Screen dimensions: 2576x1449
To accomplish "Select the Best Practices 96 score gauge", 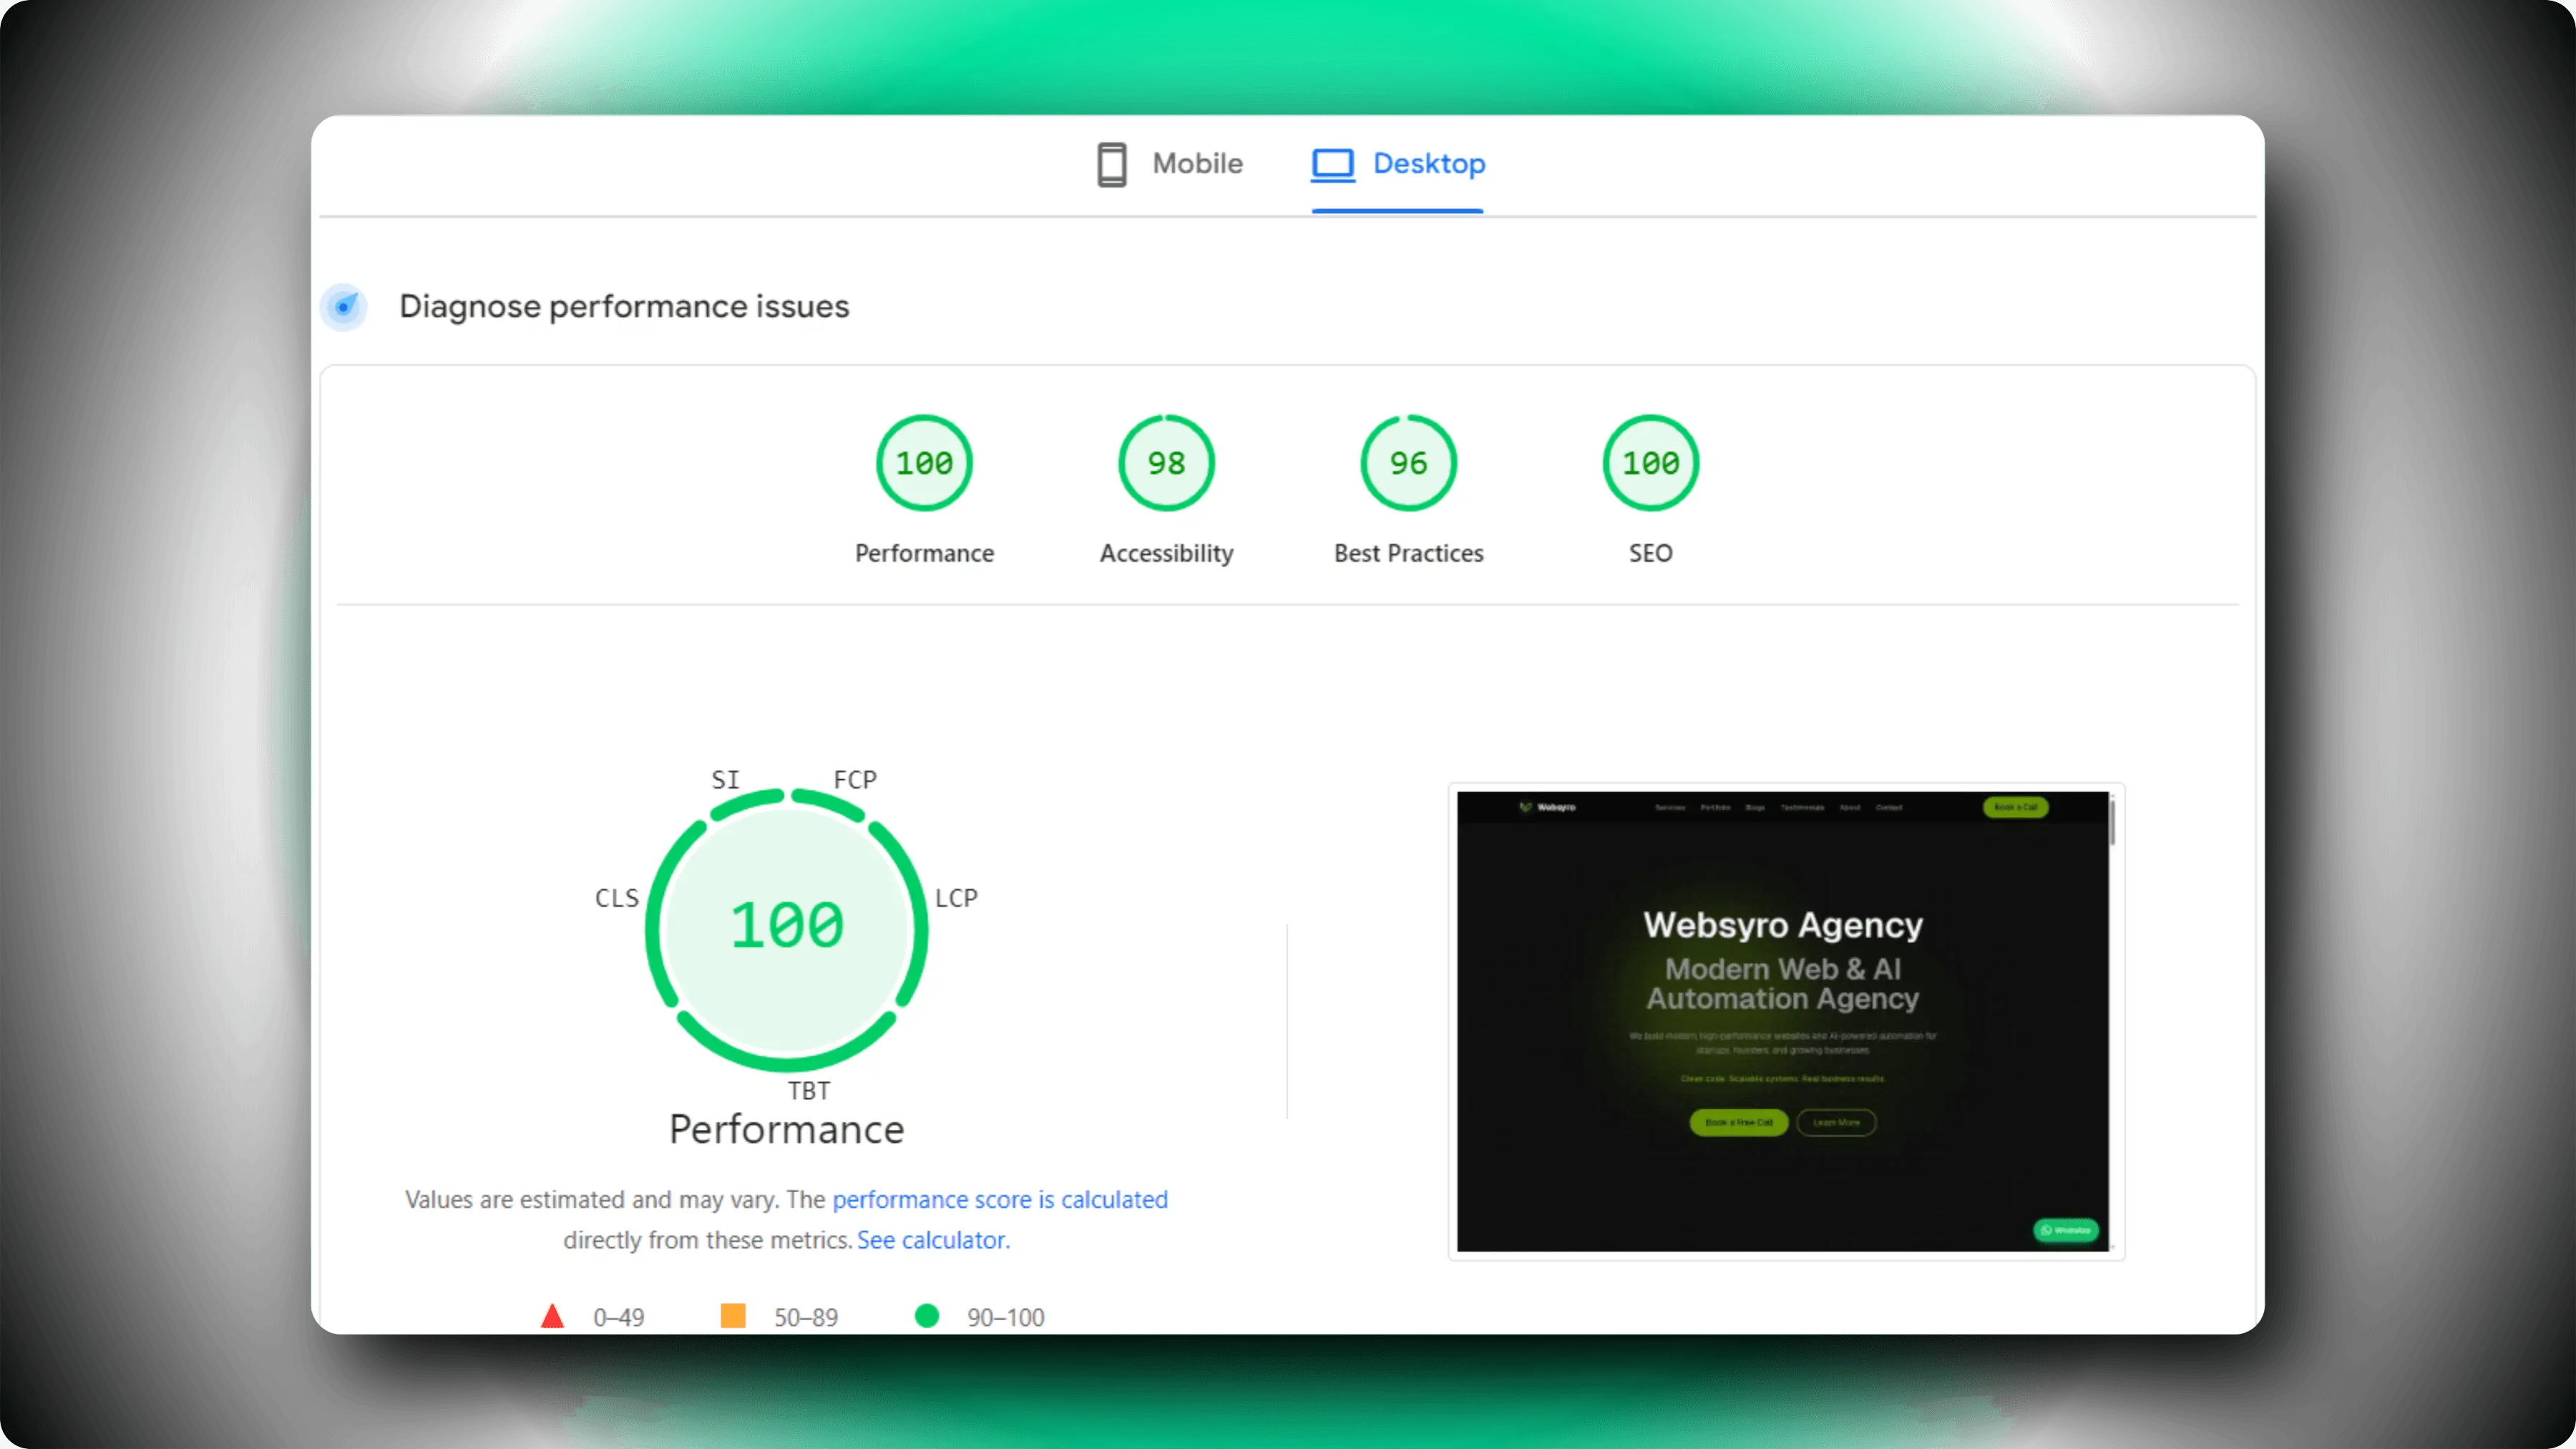I will click(x=1408, y=463).
